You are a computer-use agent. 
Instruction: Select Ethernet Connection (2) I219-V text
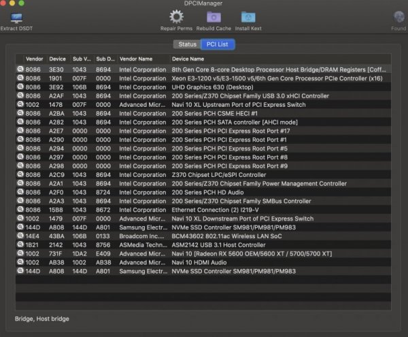coord(215,210)
